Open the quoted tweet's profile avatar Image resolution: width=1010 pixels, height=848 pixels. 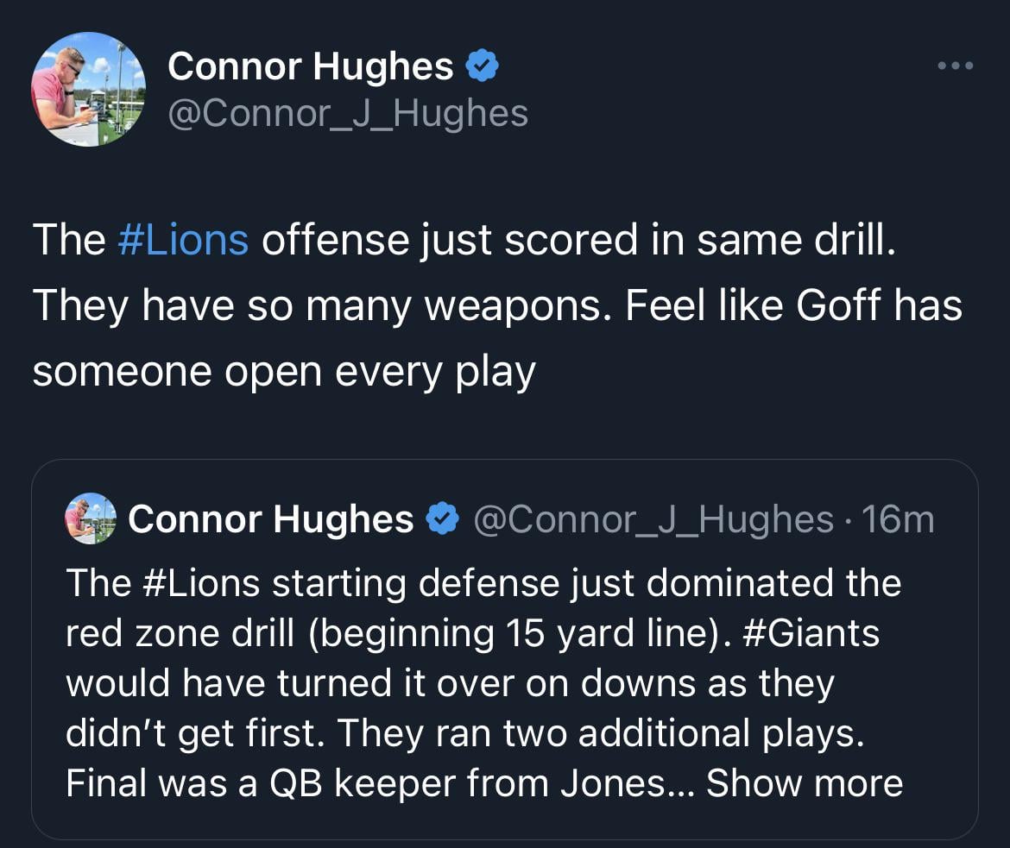[90, 518]
